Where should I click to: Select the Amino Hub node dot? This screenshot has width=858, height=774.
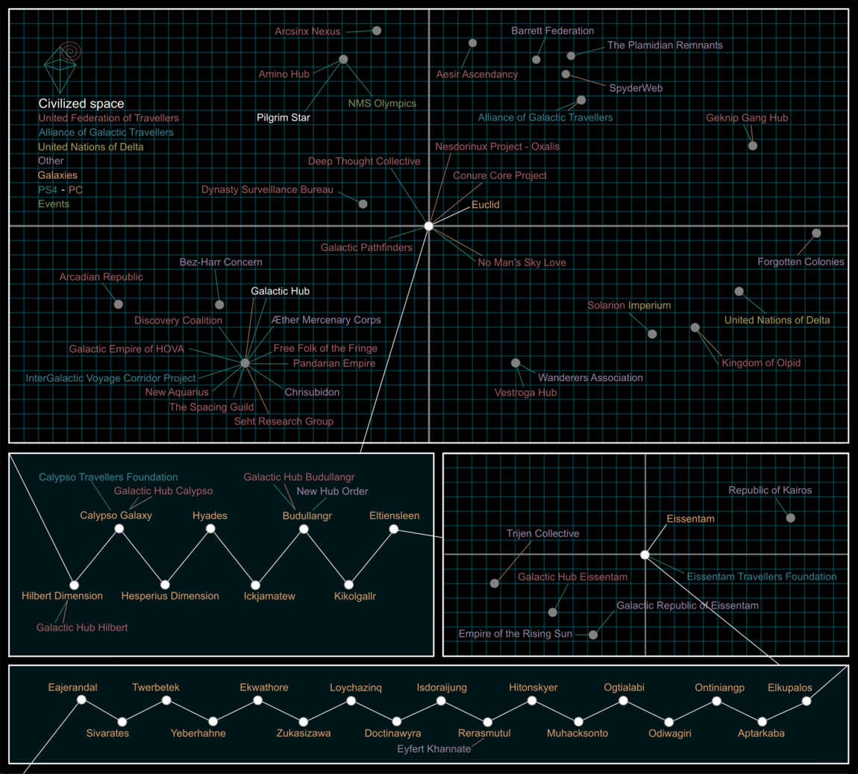point(343,59)
